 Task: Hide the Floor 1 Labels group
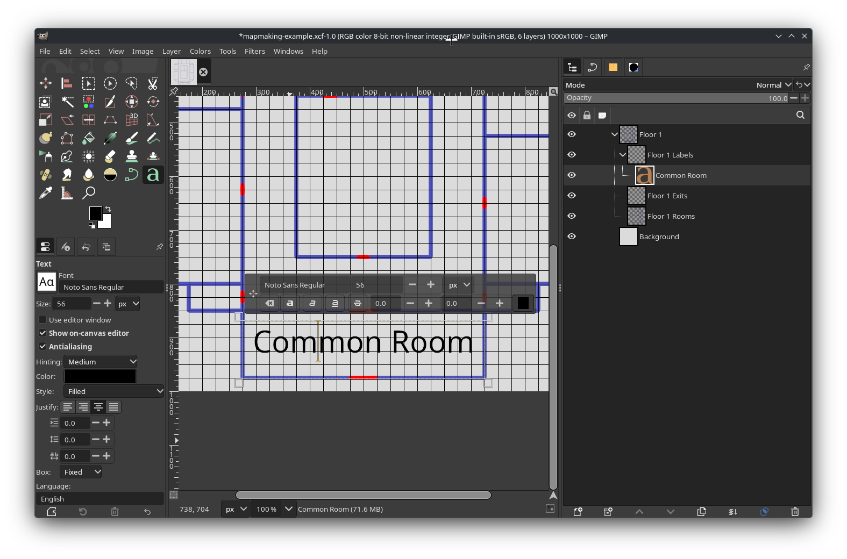click(x=572, y=155)
